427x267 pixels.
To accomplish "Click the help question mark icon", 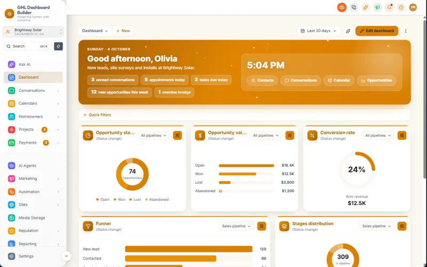I will [401, 7].
